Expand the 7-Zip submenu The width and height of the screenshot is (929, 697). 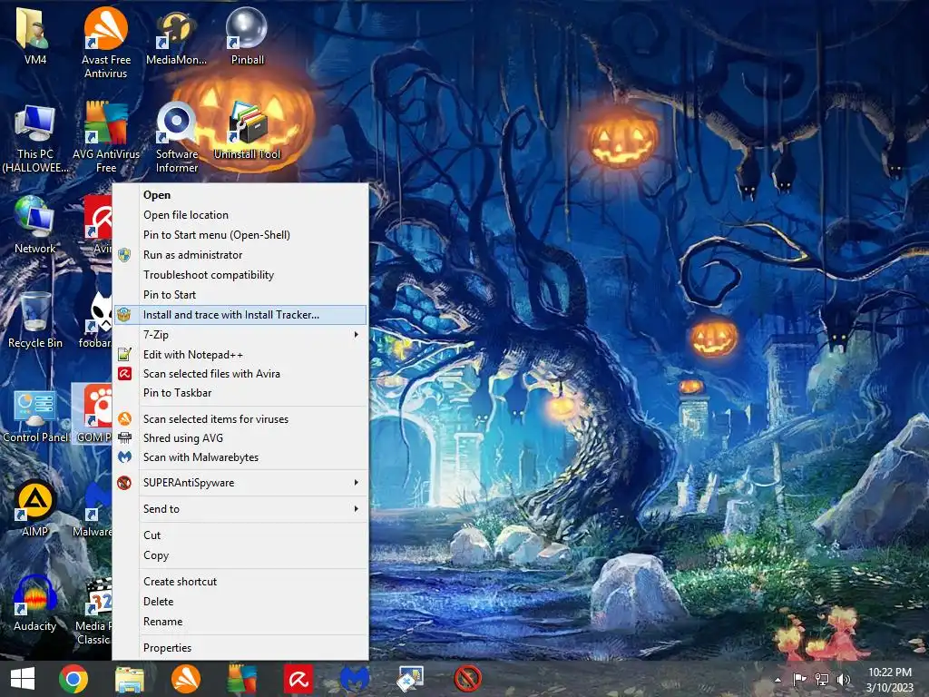240,335
